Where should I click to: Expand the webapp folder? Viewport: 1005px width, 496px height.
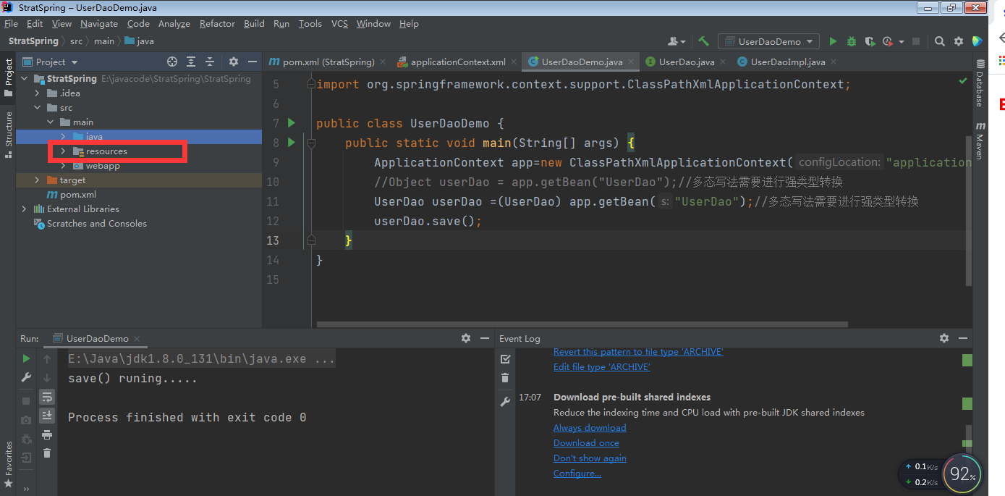pos(63,166)
